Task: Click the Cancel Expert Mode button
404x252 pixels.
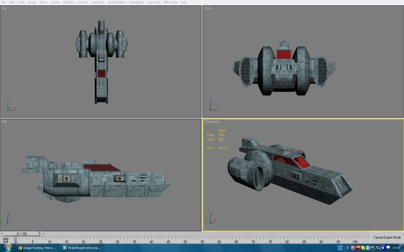Action: [387, 237]
